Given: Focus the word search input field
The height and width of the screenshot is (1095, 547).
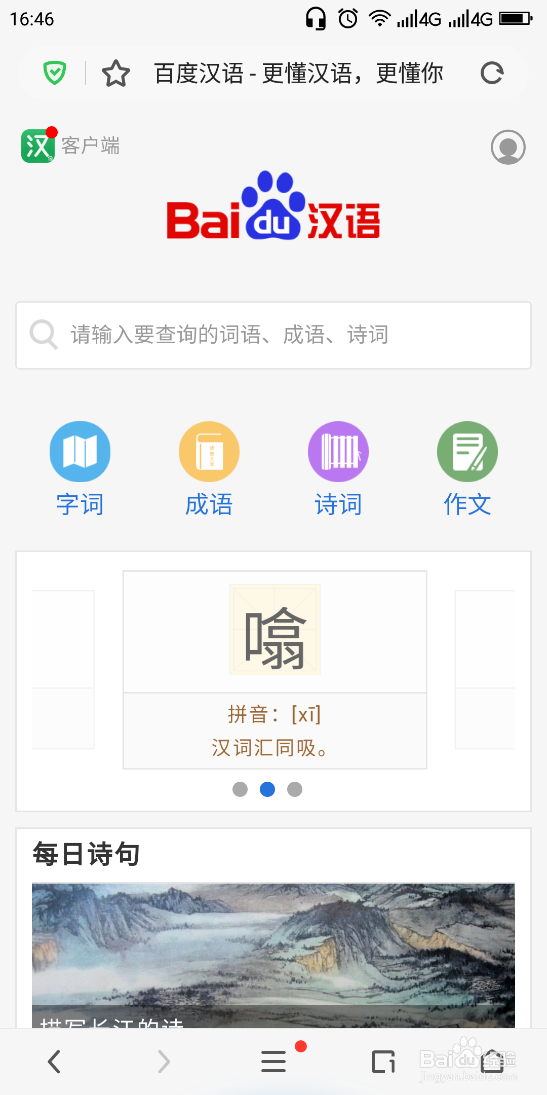Looking at the screenshot, I should (x=273, y=335).
